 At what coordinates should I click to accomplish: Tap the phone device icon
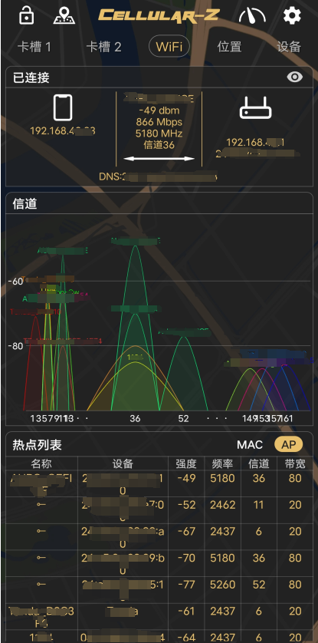pyautogui.click(x=63, y=107)
